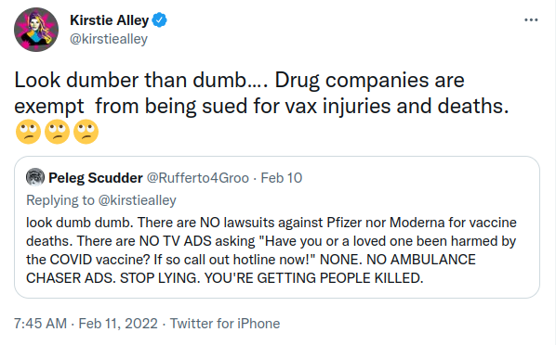
Task: Click Peleg Scudder's small avatar
Action: [35, 177]
